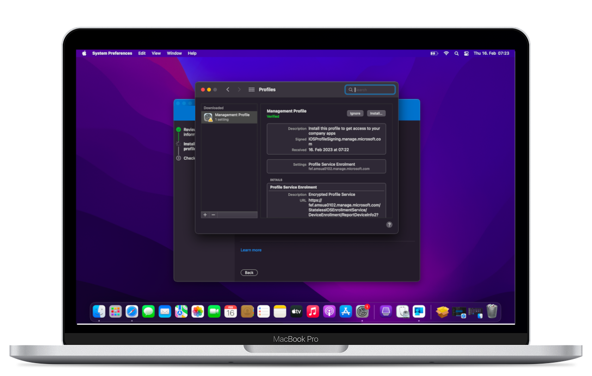Click the Search field in Profiles window

pyautogui.click(x=373, y=90)
